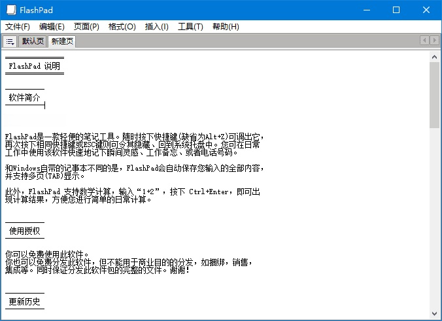
Task: Open the 编辑(E) menu
Action: click(52, 27)
